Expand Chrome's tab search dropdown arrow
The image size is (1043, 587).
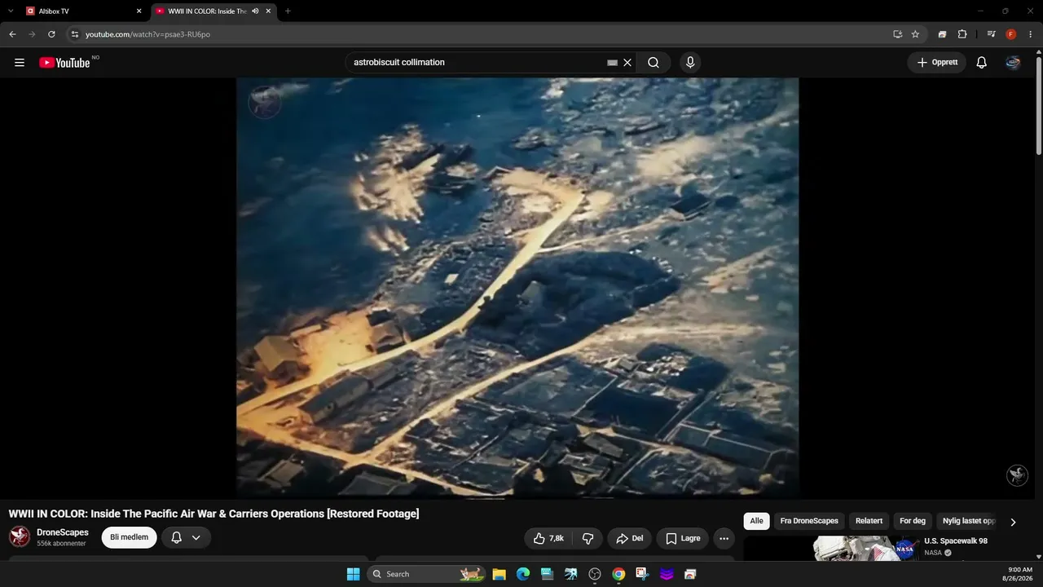[x=11, y=11]
